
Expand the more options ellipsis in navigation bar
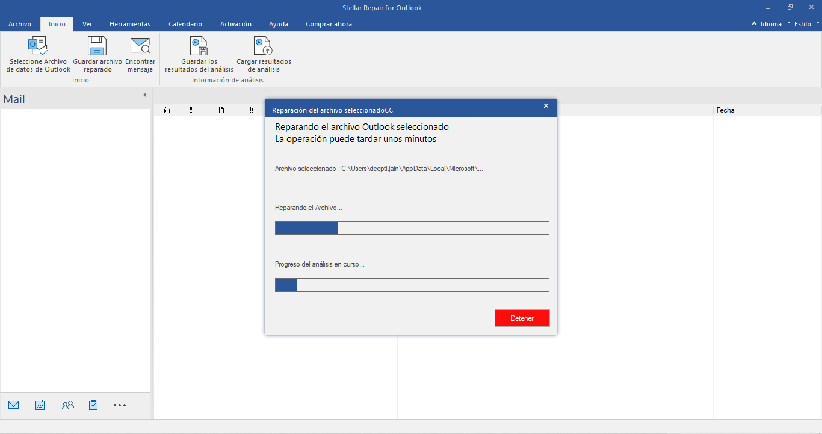(120, 405)
